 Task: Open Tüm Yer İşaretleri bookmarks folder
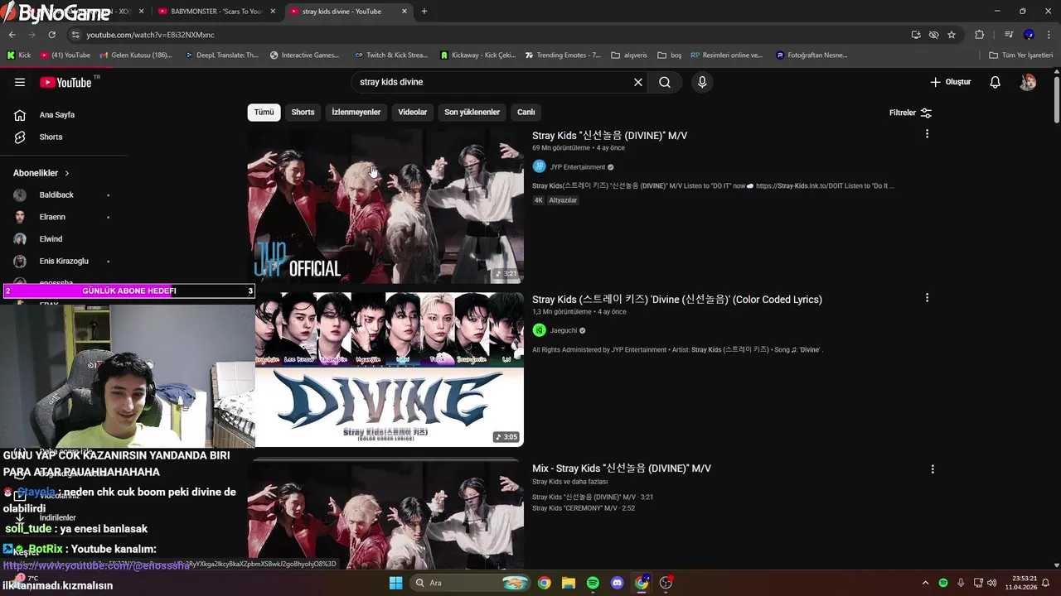click(1021, 55)
